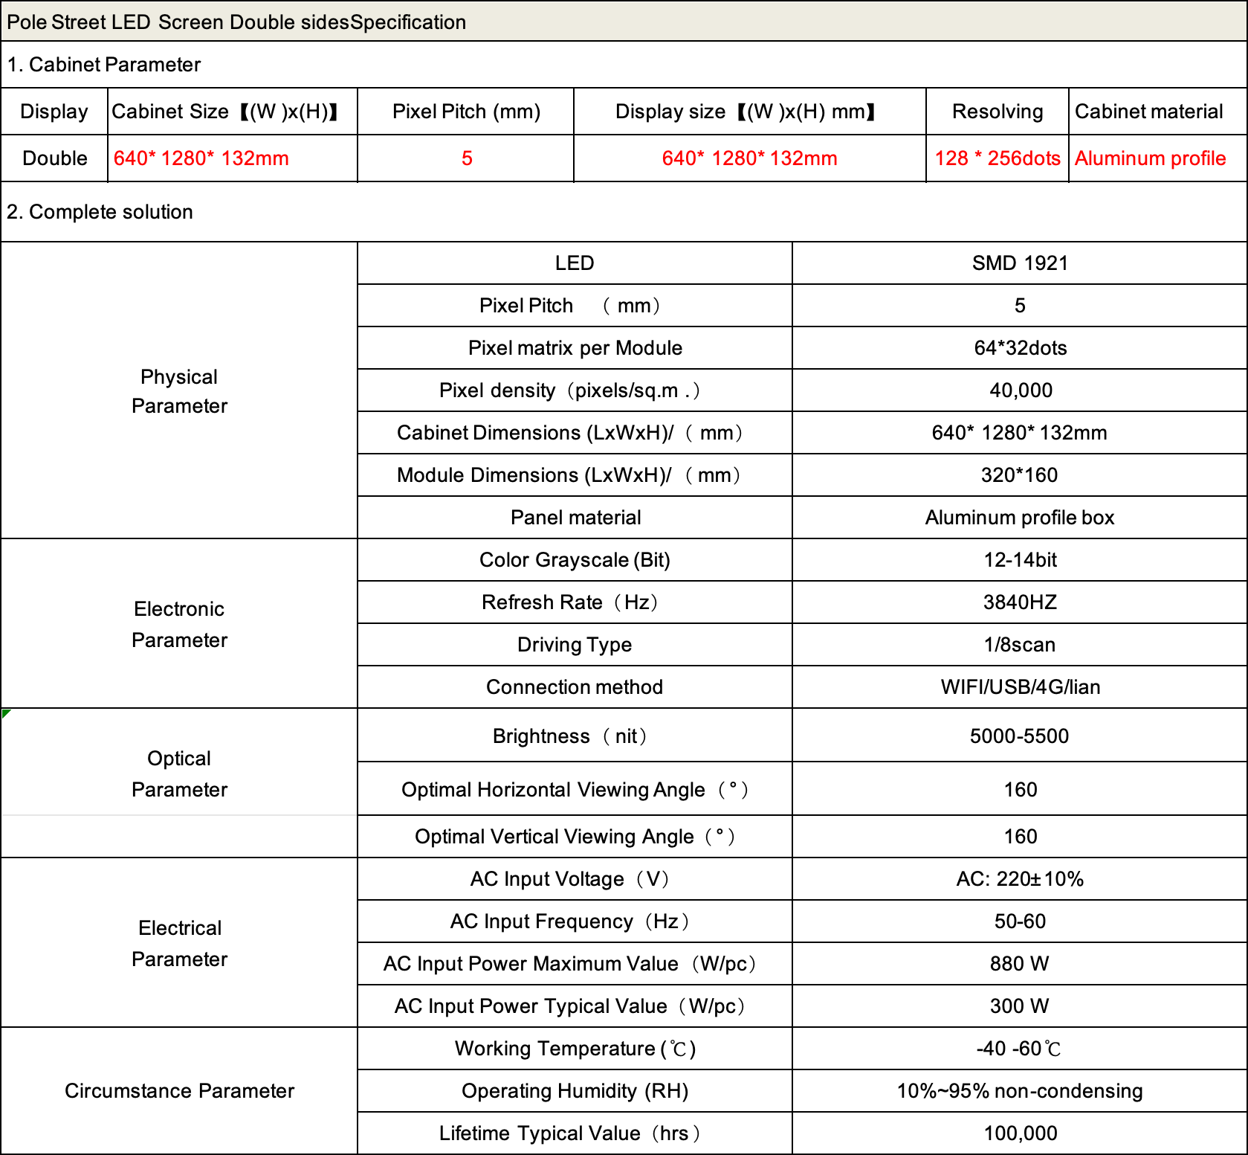Select the '64*32dots' pixel matrix cell
This screenshot has height=1155, width=1248.
pos(1019,348)
